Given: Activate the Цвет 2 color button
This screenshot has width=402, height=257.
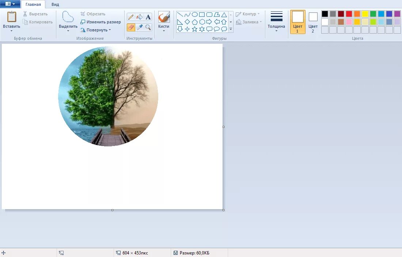Looking at the screenshot, I should [x=313, y=22].
